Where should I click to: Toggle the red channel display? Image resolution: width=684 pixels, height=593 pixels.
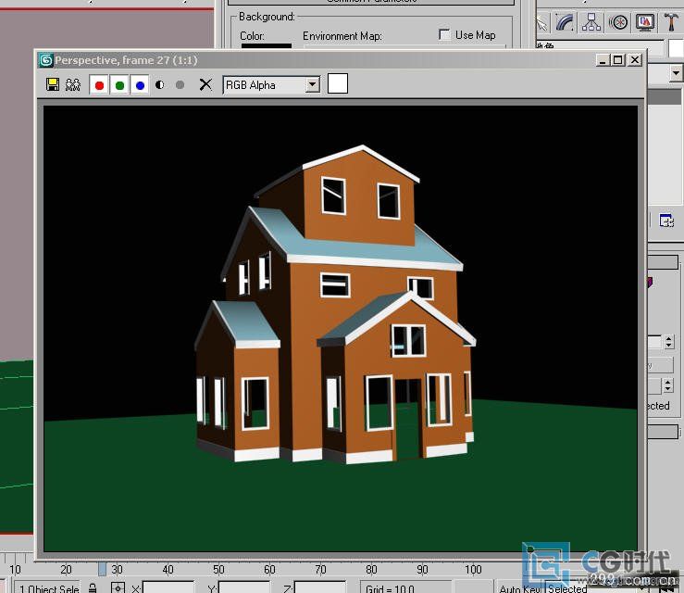click(x=99, y=85)
